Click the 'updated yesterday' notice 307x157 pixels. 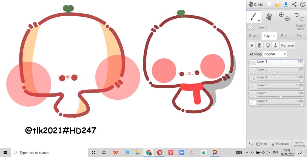(299, 144)
